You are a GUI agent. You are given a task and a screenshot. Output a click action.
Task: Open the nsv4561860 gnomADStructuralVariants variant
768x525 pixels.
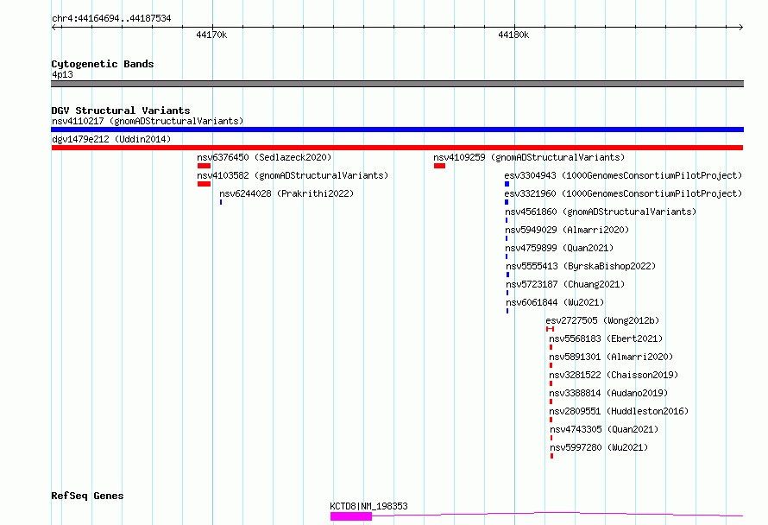pyautogui.click(x=601, y=212)
